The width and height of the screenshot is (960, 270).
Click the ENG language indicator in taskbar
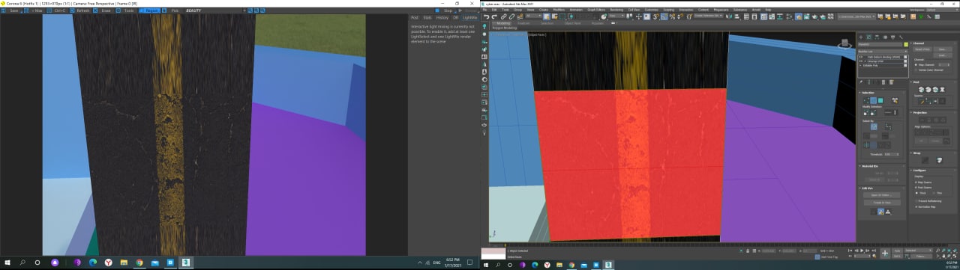click(x=437, y=263)
